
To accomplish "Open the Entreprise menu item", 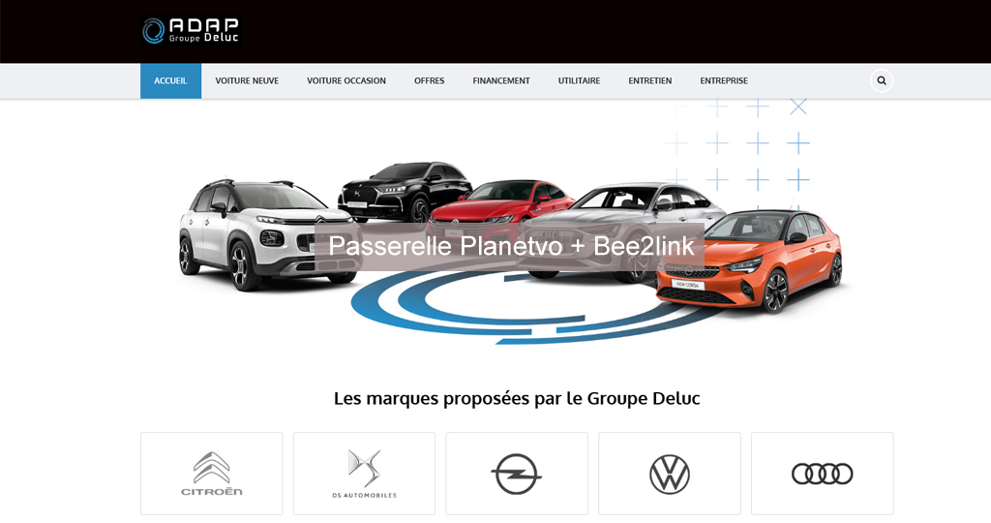I will click(724, 81).
